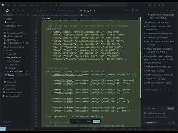Image resolution: width=178 pixels, height=133 pixels.
Task: Expand the Timeline section
Action: coord(7,125)
